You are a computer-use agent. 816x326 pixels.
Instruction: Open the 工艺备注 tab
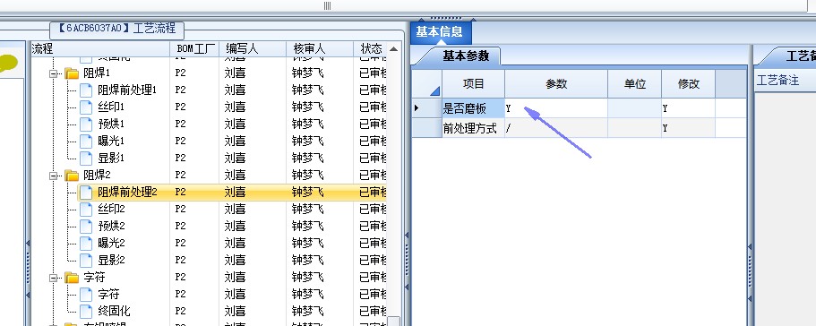799,56
